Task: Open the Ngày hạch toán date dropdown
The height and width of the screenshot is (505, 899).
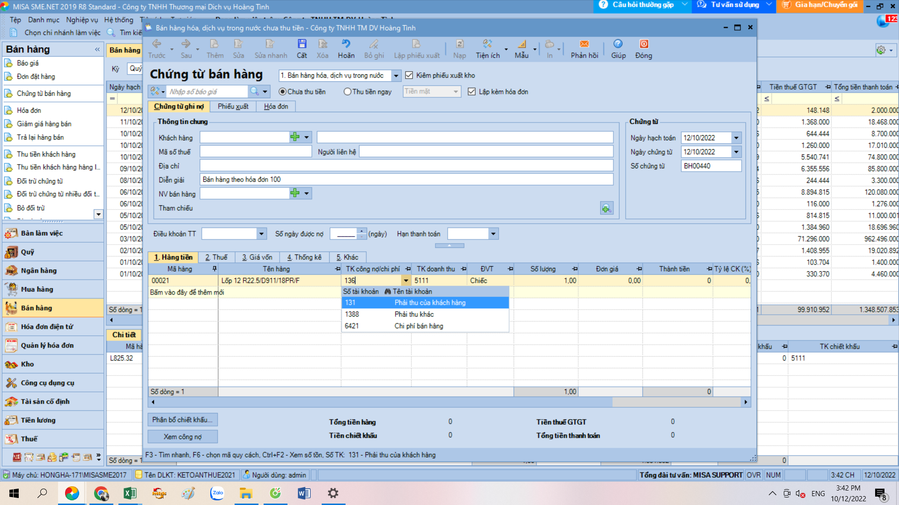Action: tap(737, 137)
